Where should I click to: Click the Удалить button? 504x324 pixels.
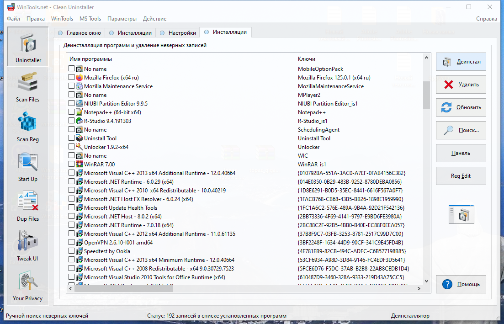pos(461,85)
